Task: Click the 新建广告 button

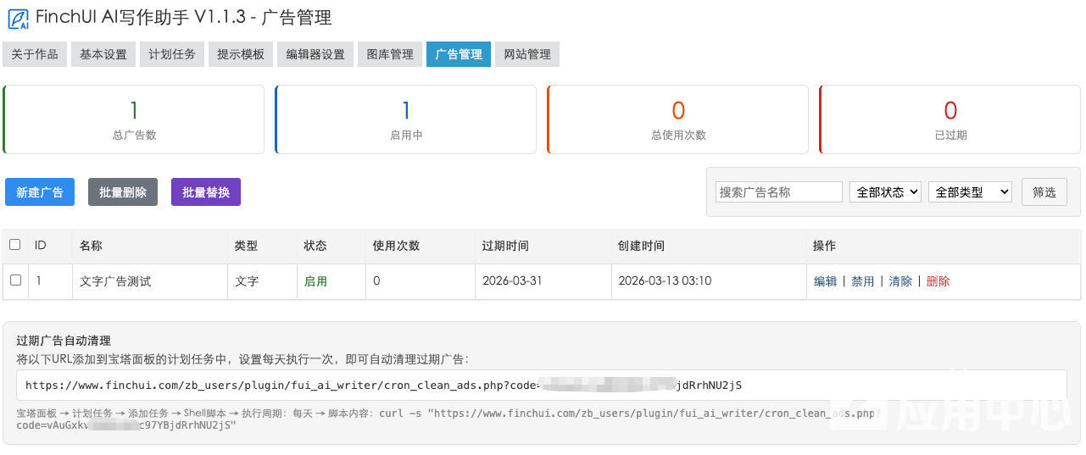Action: point(40,192)
